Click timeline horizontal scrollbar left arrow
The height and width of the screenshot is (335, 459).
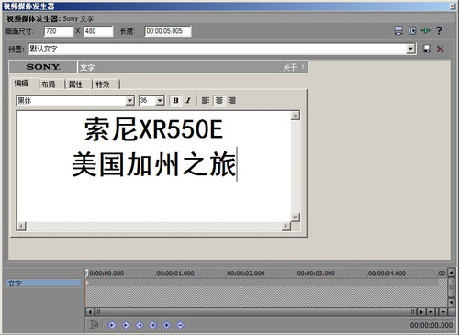pos(90,312)
